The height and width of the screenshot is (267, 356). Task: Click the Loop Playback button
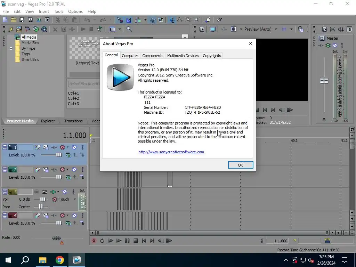[102, 241]
